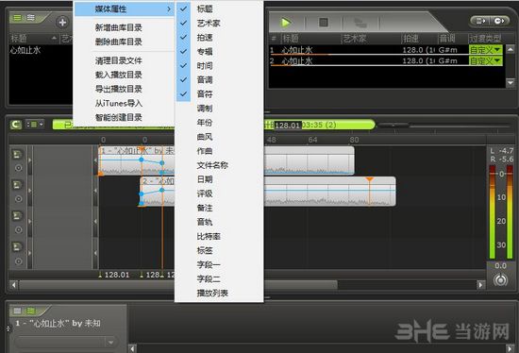The height and width of the screenshot is (353, 519).
Task: Click track 3 header icon in timeline
Action: click(17, 216)
